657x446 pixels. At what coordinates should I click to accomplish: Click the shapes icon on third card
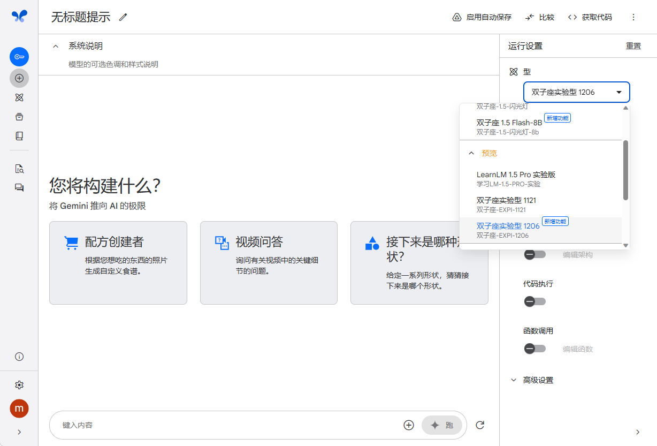pos(372,243)
